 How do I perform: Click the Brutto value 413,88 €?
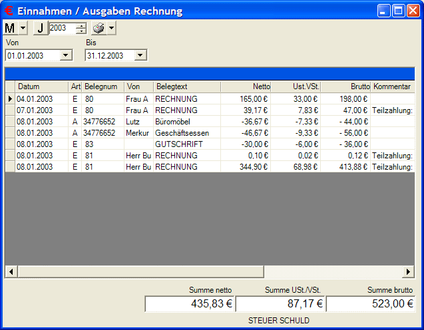click(x=345, y=167)
